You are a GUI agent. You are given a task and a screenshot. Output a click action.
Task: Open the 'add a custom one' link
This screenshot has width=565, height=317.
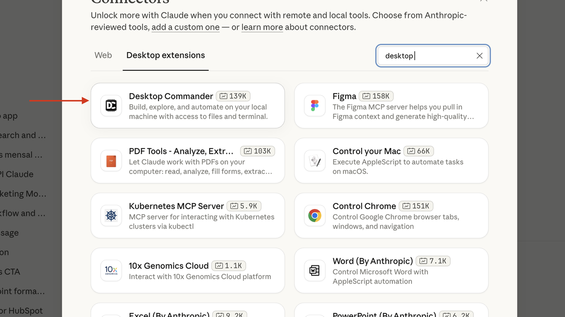click(x=186, y=27)
